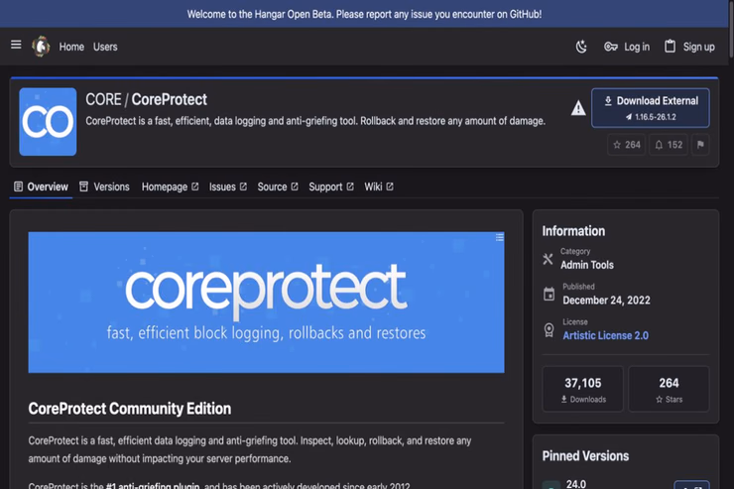Viewport: 734px width, 489px height.
Task: Toggle dark mode moon icon
Action: click(x=581, y=47)
